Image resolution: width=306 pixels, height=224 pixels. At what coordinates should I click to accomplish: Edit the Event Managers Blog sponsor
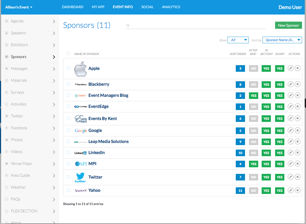pos(291,95)
